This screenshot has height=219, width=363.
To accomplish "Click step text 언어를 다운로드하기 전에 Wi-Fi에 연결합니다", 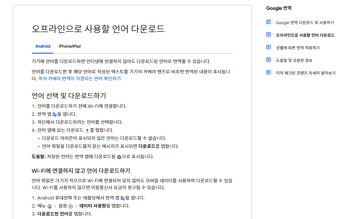I will [x=82, y=106].
